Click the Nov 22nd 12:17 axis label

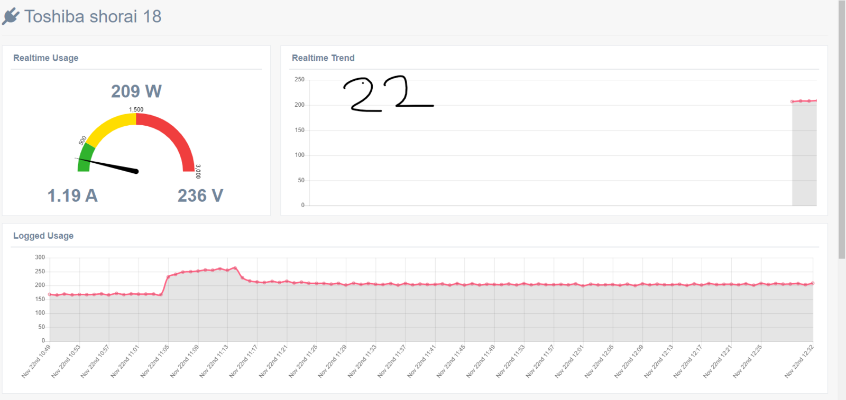(x=688, y=361)
